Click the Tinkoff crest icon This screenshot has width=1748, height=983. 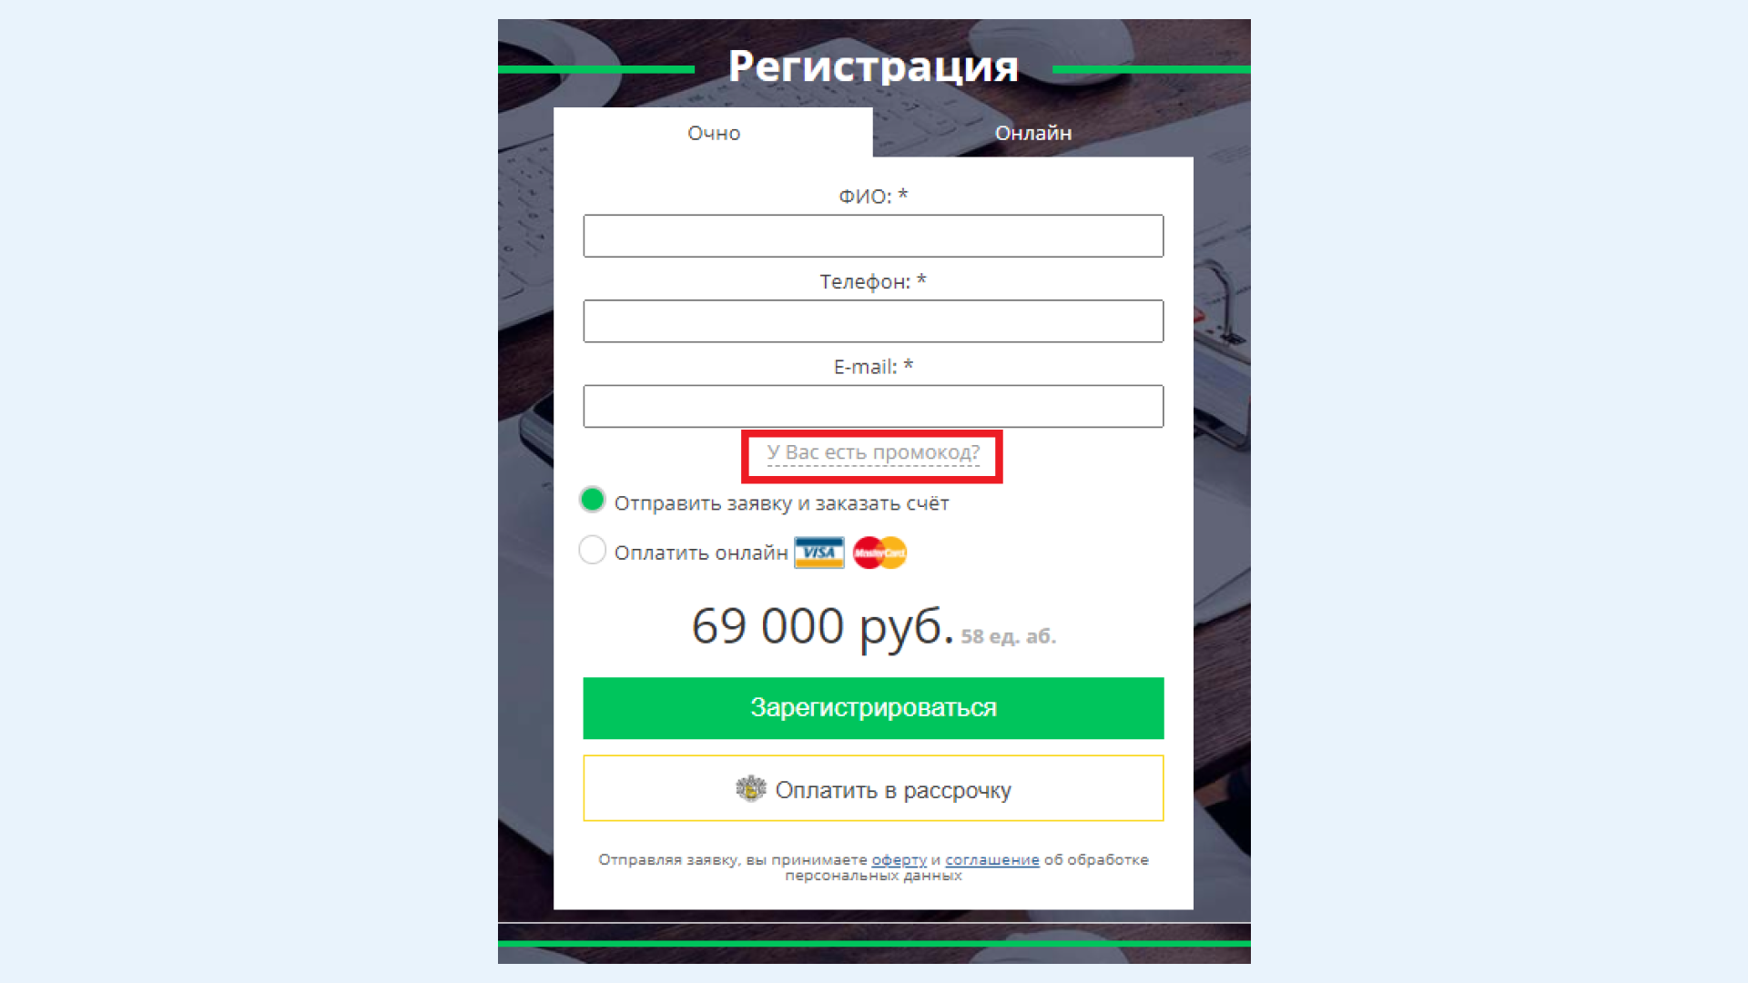click(x=751, y=788)
